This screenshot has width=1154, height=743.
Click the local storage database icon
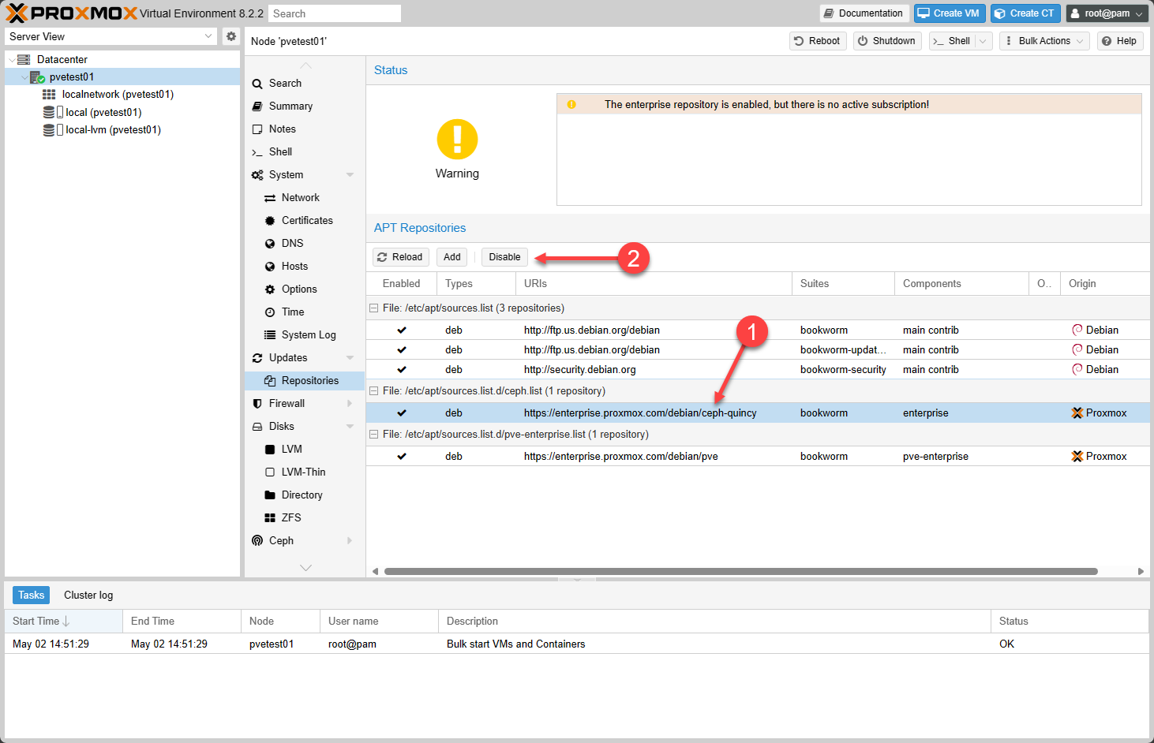click(x=49, y=112)
